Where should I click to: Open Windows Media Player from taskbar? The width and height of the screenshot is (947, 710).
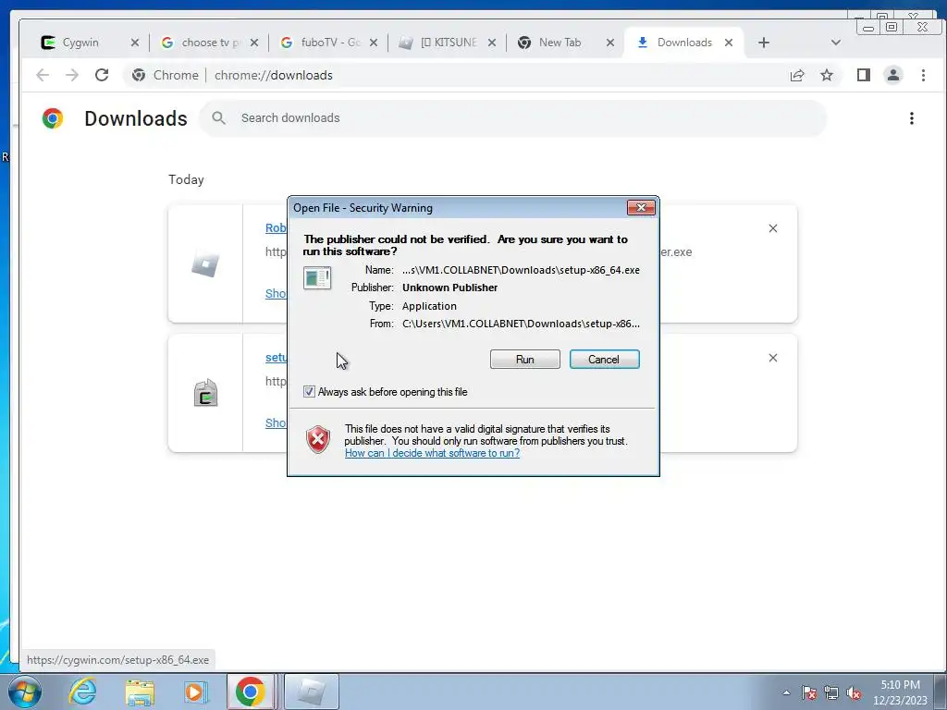point(195,692)
